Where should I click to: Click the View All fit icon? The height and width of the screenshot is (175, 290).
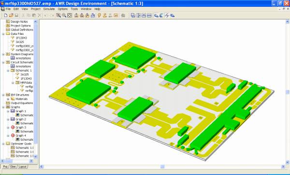(70, 15)
